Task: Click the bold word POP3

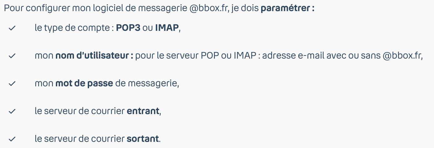Action: [x=128, y=28]
